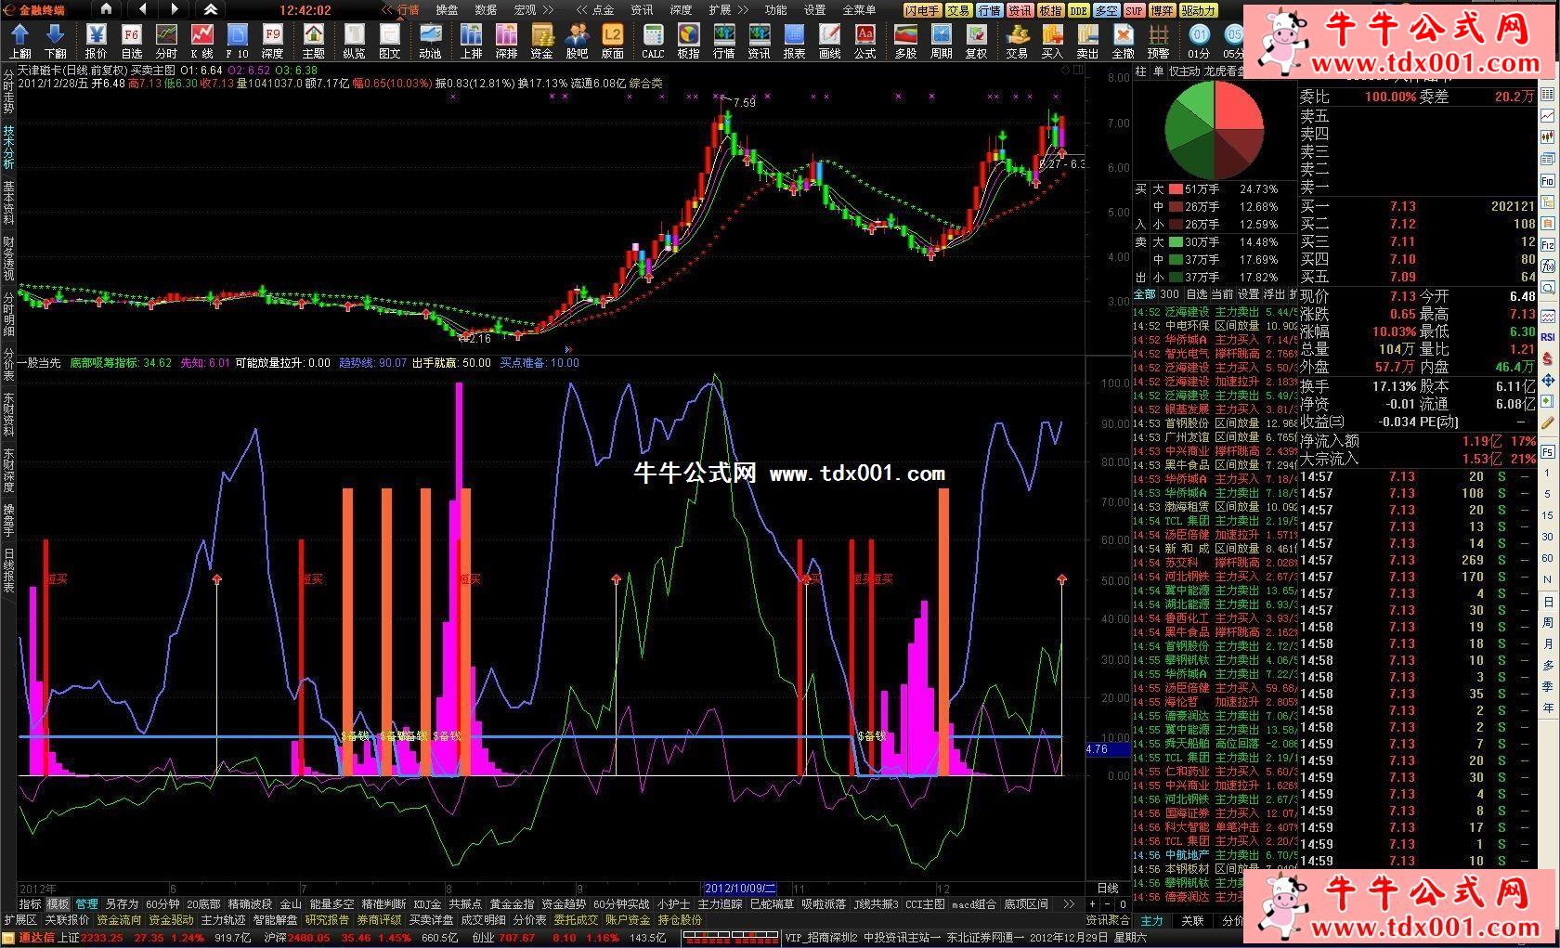Click the 多空 button
The image size is (1560, 948).
(1106, 10)
